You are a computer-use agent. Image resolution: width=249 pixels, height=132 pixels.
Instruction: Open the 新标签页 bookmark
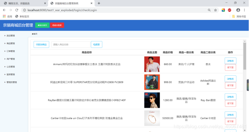tap(22, 16)
